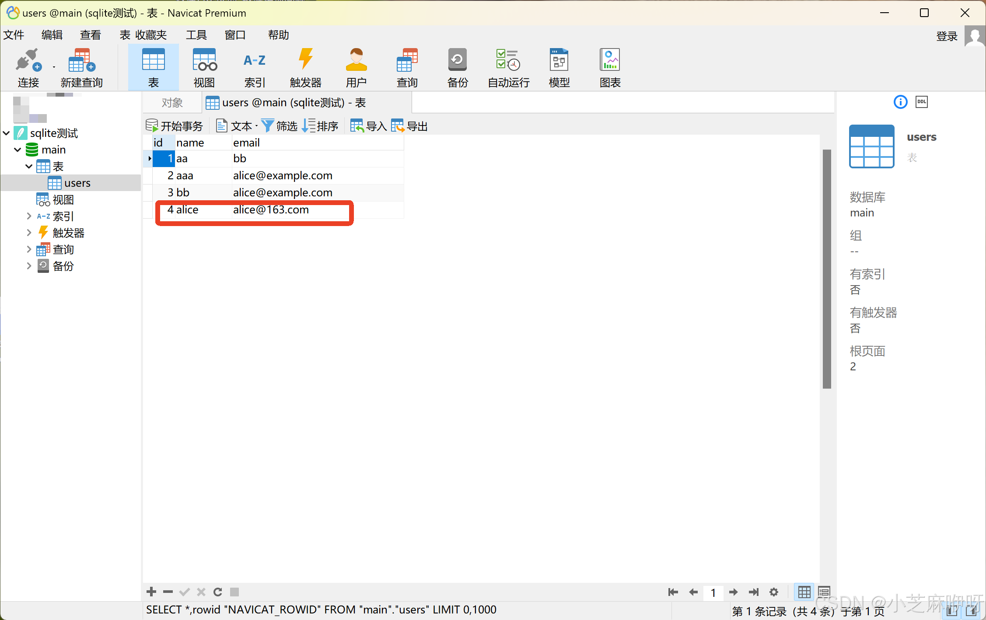The height and width of the screenshot is (620, 986).
Task: Open the 工具 menu
Action: [x=196, y=35]
